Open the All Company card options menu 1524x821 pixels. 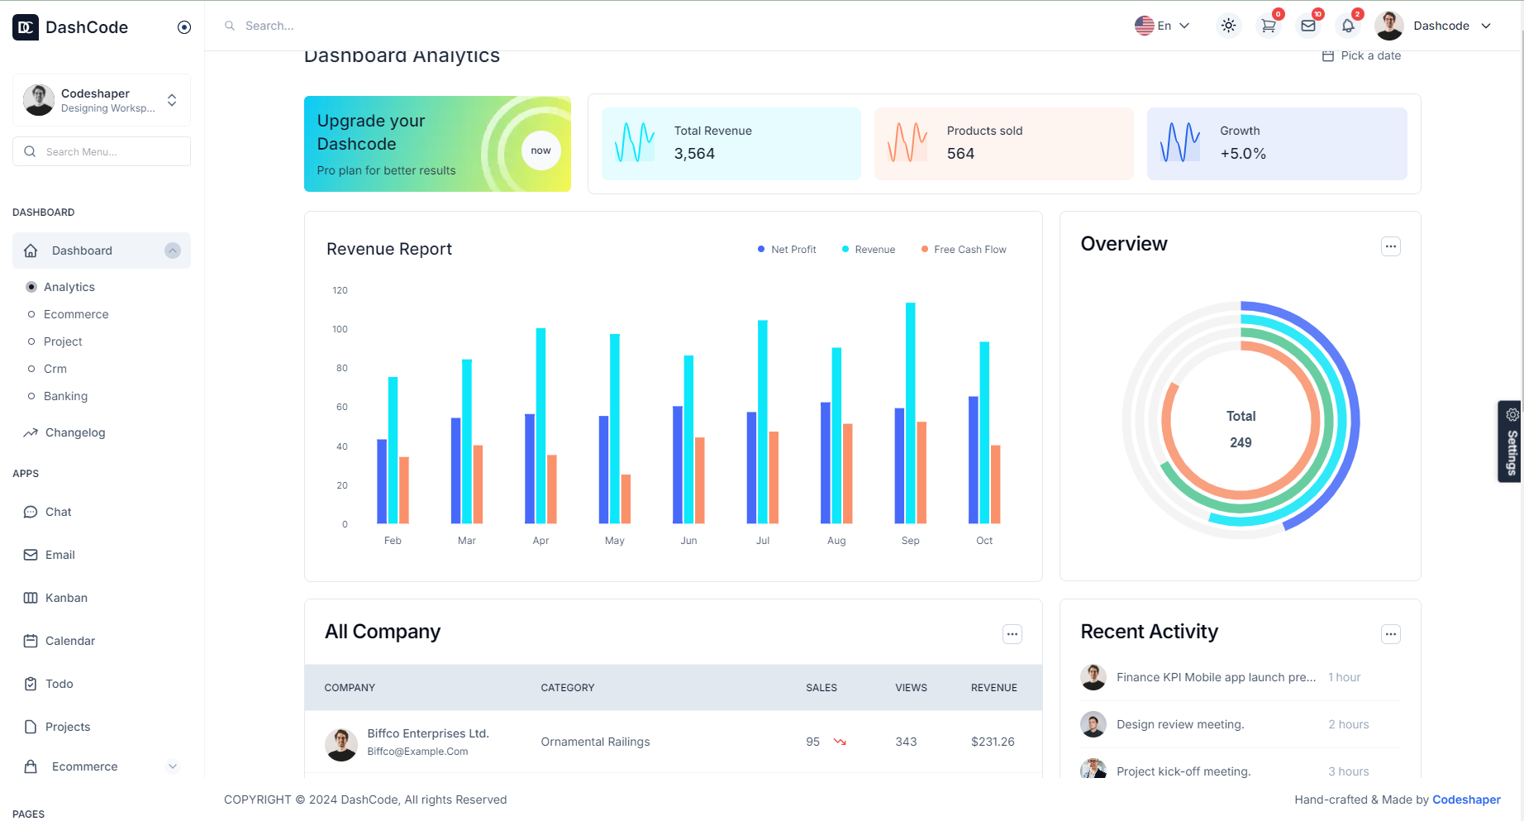tap(1012, 634)
